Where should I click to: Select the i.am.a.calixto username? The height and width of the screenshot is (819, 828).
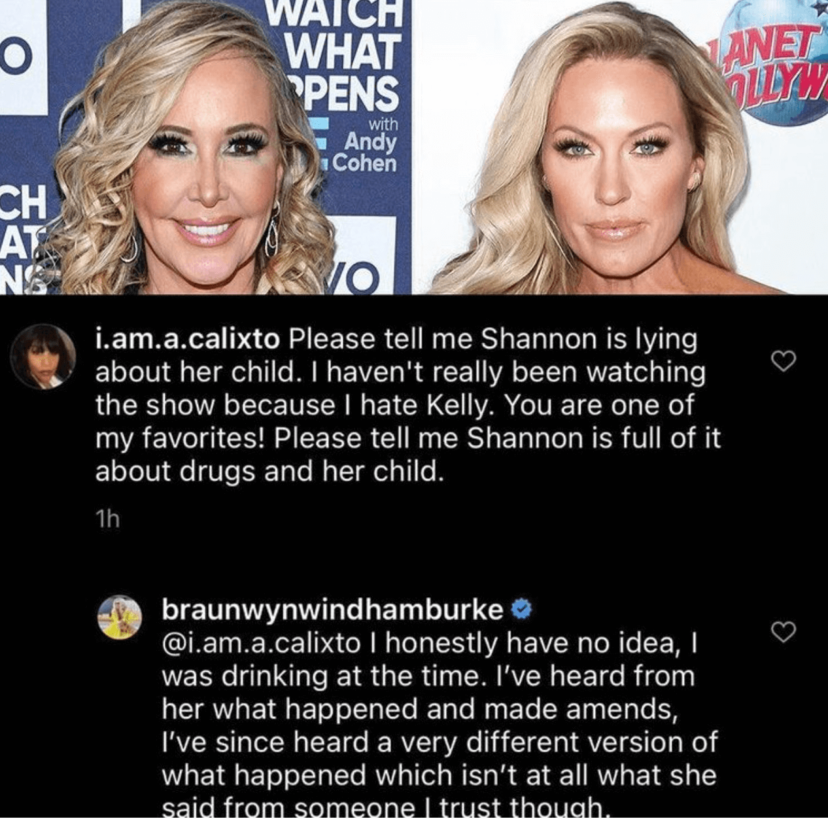tap(188, 339)
